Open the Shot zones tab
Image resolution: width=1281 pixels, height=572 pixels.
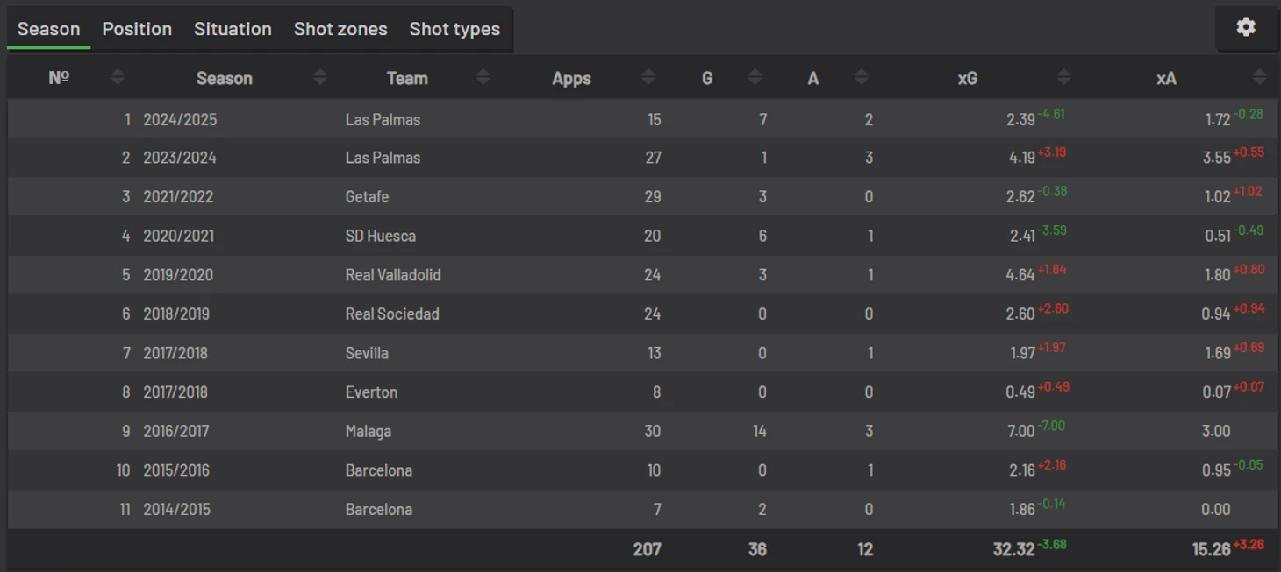pyautogui.click(x=340, y=29)
